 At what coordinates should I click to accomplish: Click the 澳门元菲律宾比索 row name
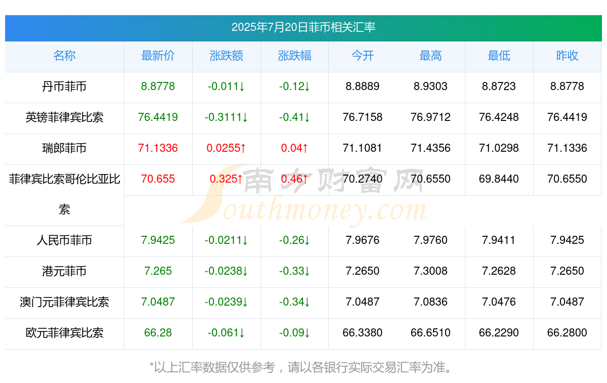click(64, 302)
